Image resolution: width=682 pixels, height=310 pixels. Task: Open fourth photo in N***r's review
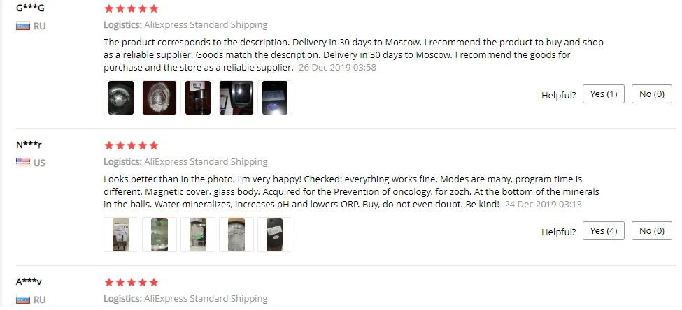point(236,235)
